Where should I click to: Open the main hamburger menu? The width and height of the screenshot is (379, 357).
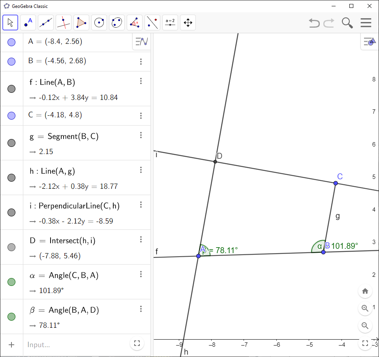(x=366, y=23)
